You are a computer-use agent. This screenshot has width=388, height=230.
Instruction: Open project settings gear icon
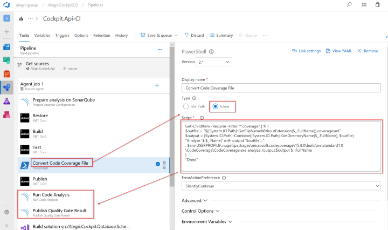[x=7, y=212]
